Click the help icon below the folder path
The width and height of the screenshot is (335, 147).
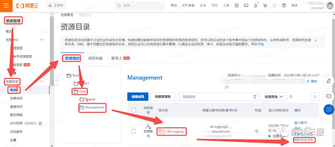click(226, 87)
